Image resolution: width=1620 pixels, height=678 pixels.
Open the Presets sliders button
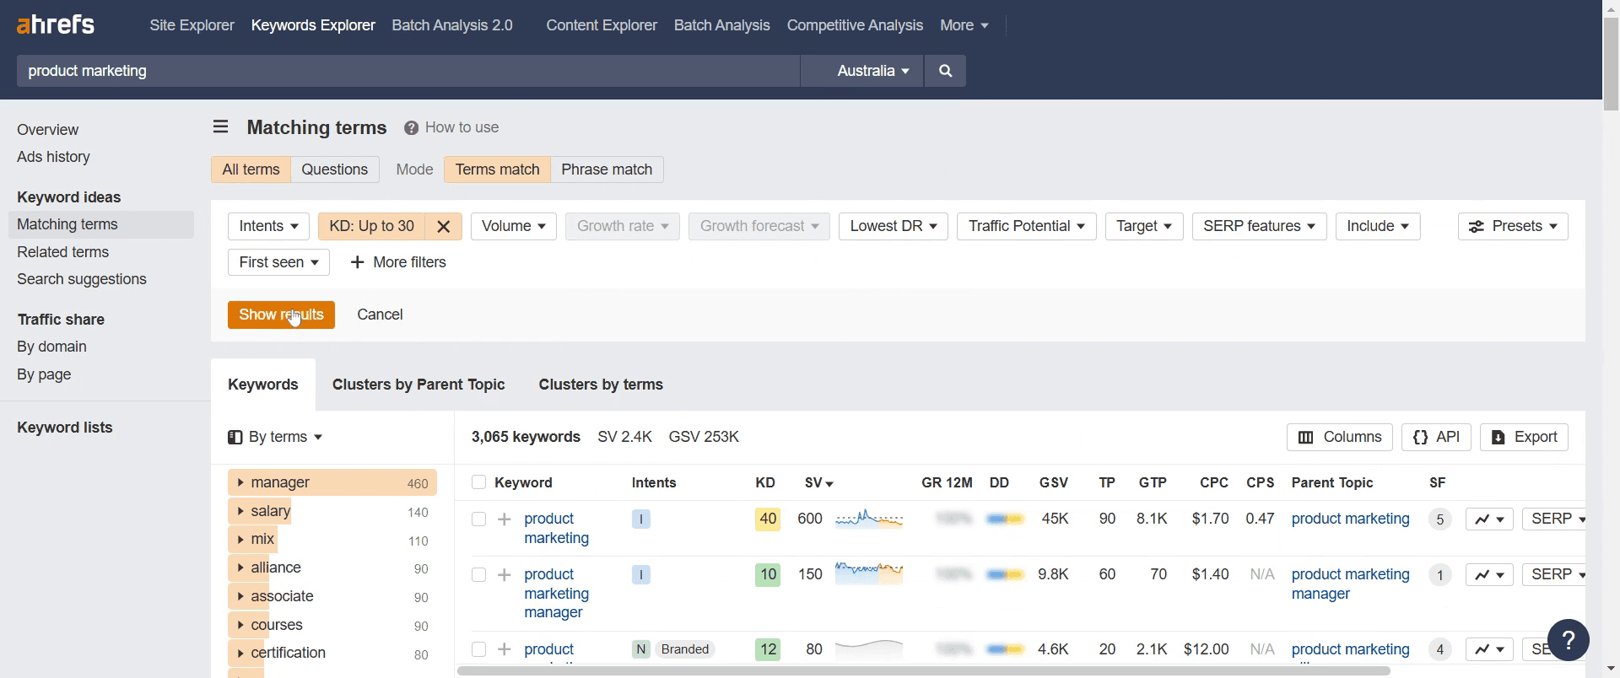(1513, 226)
